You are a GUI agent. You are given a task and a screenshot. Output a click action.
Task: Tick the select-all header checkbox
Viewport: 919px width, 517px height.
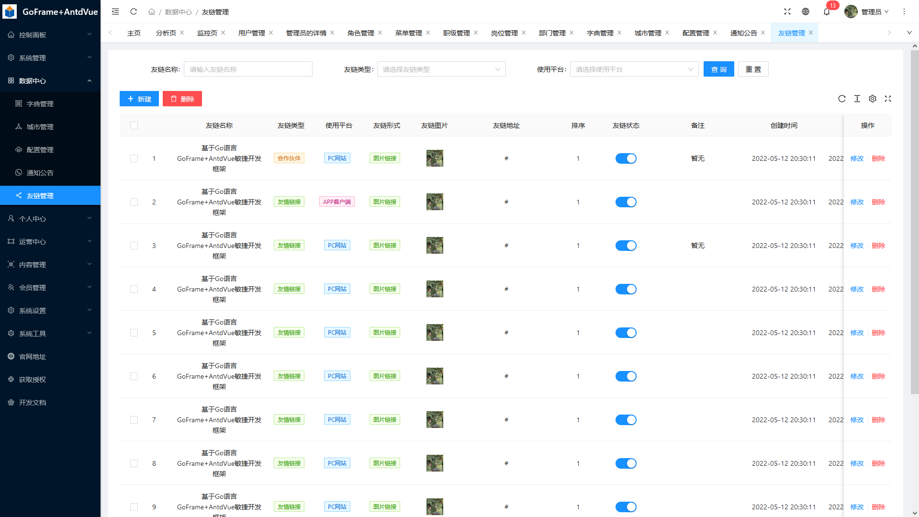pyautogui.click(x=134, y=125)
